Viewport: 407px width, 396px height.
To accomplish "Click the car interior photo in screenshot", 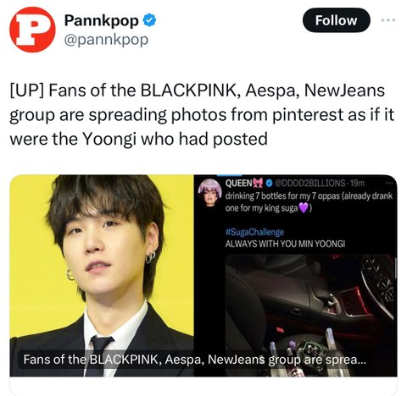I will click(x=310, y=315).
